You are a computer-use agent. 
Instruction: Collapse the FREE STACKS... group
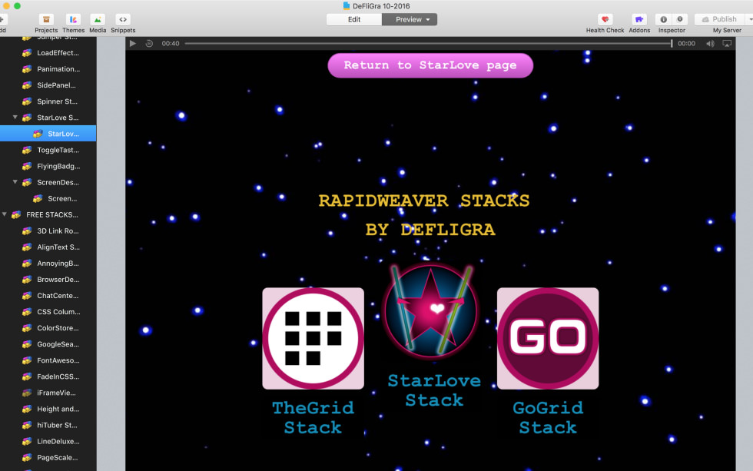pyautogui.click(x=5, y=214)
